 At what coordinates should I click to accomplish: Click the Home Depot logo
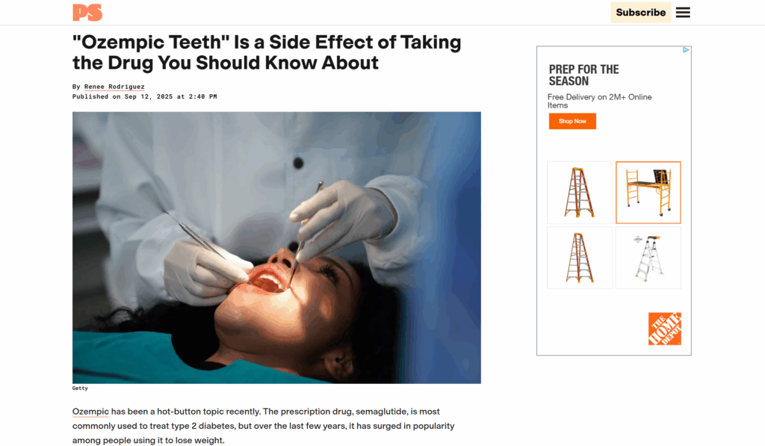[664, 329]
